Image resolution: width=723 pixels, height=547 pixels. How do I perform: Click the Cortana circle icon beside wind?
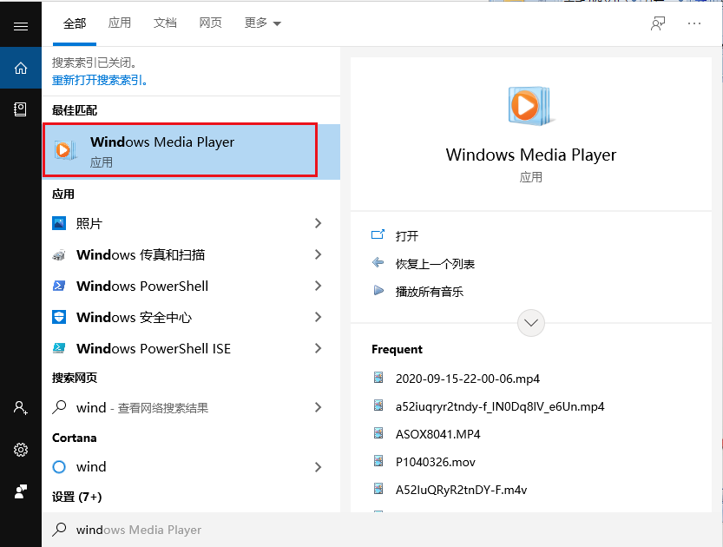(59, 467)
